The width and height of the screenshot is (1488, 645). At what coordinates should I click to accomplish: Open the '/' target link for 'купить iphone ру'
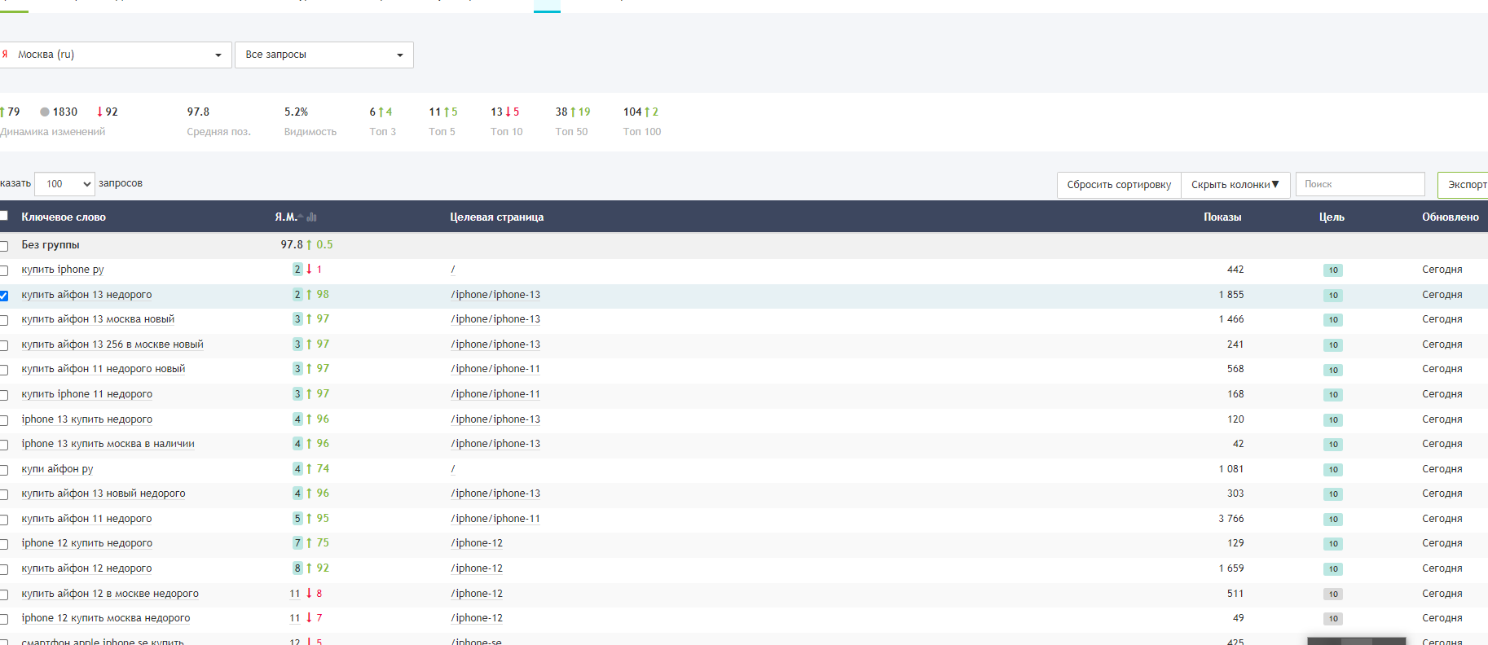pyautogui.click(x=453, y=270)
